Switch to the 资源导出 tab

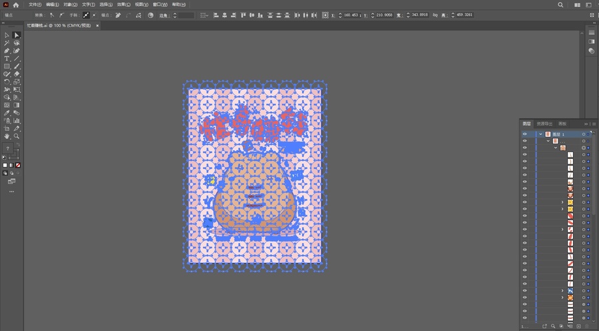click(x=544, y=124)
